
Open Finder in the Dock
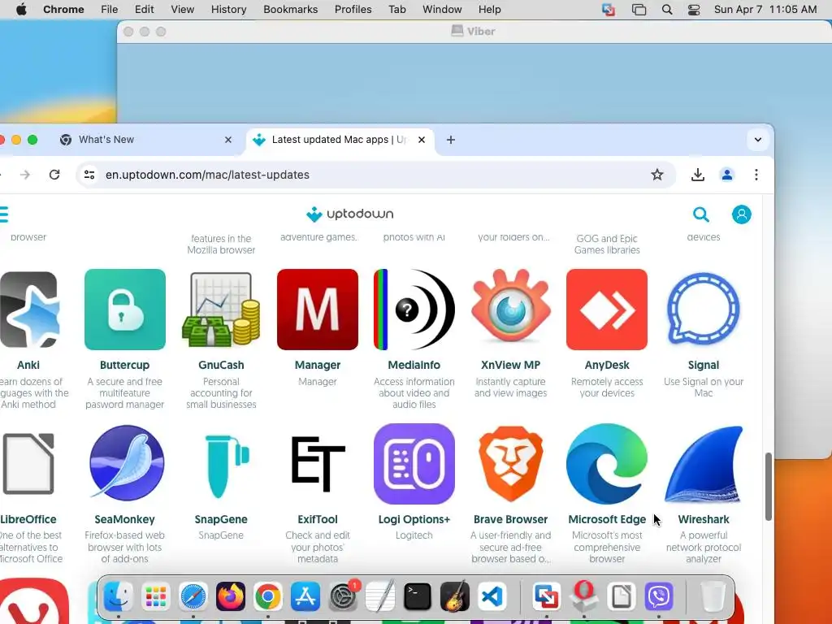[x=118, y=596]
